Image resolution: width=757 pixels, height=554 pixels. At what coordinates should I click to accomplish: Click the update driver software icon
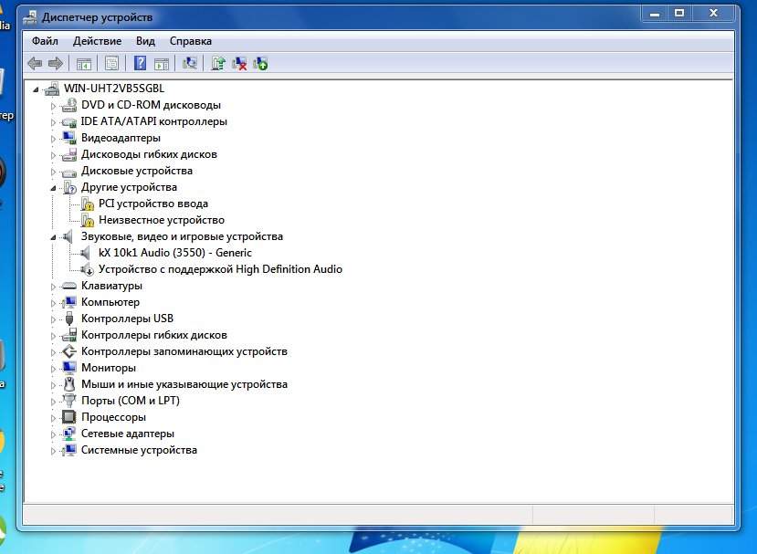pyautogui.click(x=218, y=63)
